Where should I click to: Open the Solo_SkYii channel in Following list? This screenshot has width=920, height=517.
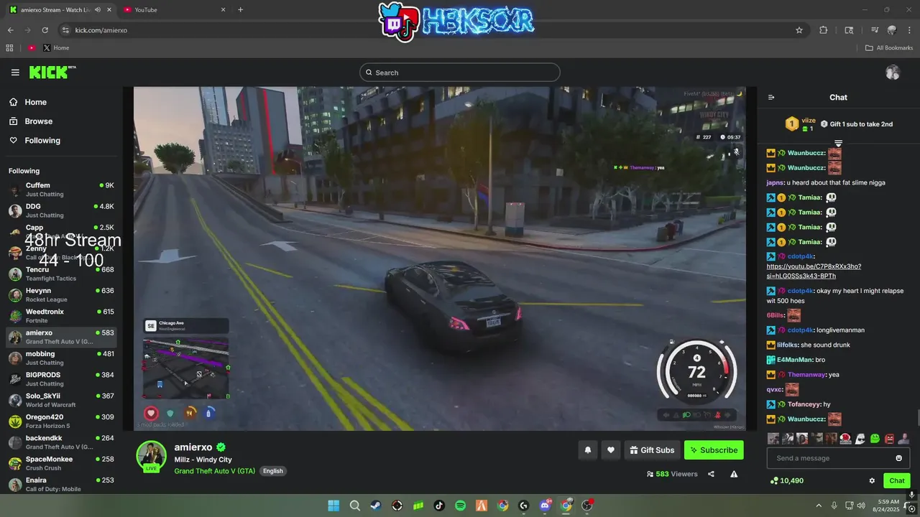(x=61, y=400)
